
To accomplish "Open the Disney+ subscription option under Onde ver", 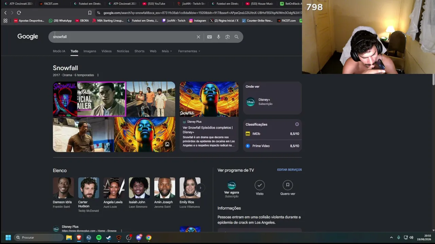I will 272,102.
